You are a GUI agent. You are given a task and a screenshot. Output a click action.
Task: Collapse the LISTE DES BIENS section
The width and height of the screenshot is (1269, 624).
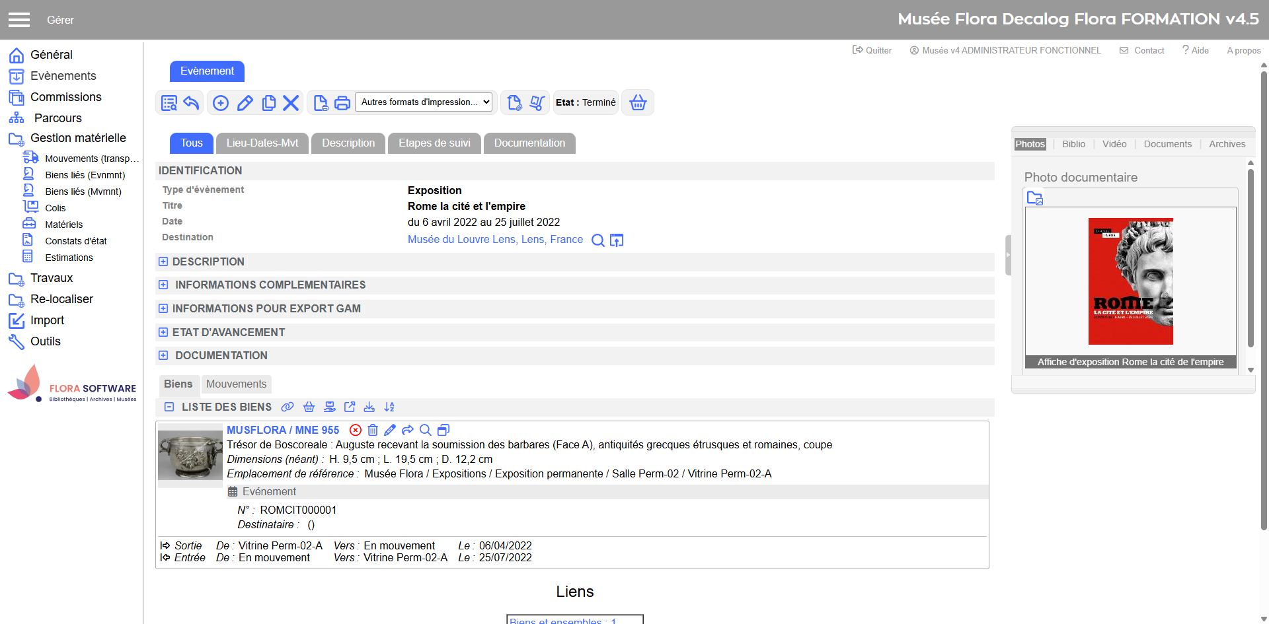169,407
